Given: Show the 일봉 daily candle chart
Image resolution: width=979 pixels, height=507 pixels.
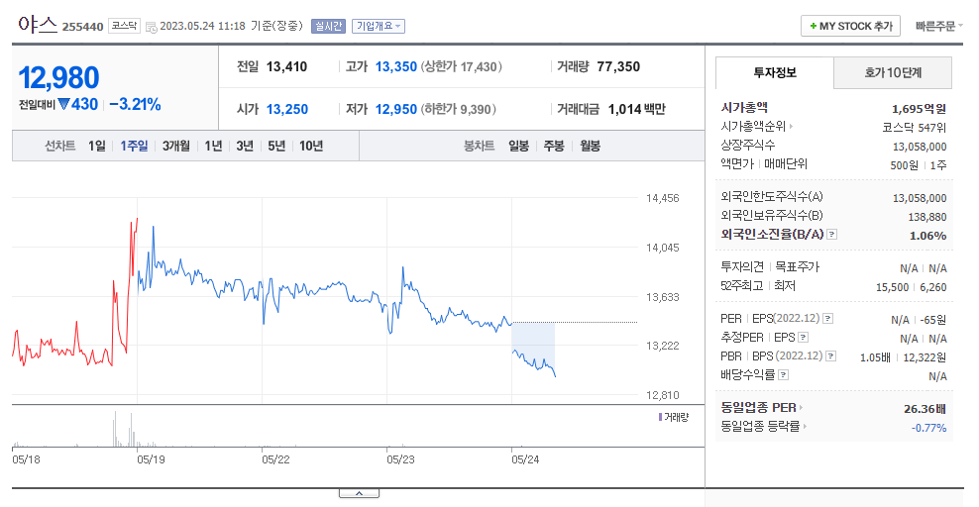Looking at the screenshot, I should coord(518,146).
